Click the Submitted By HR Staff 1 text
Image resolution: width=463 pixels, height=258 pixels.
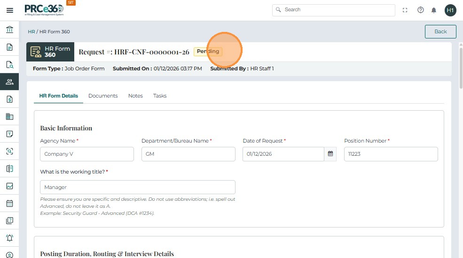coord(242,68)
